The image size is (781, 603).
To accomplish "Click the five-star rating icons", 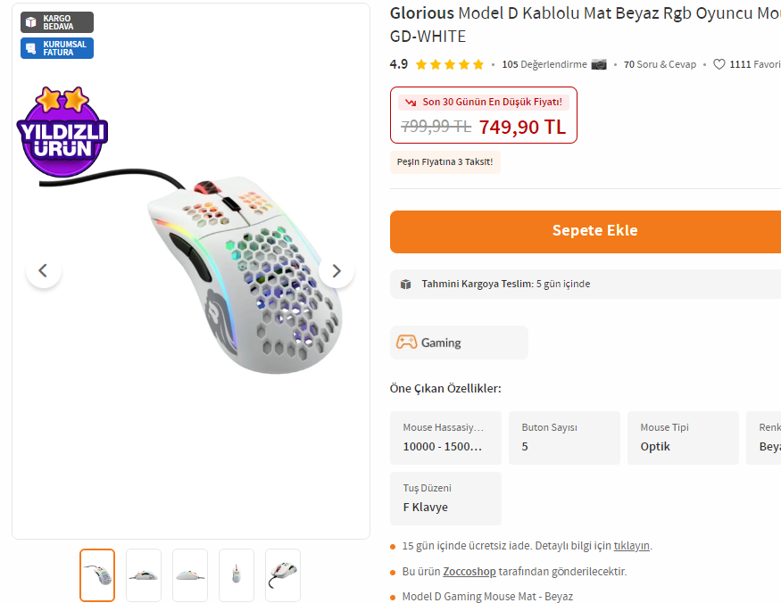I will pyautogui.click(x=450, y=64).
